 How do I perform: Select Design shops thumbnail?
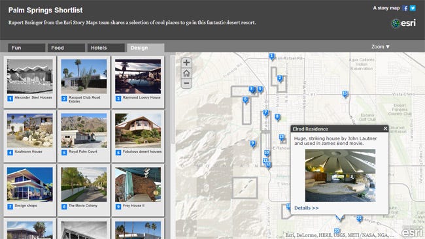click(30, 184)
